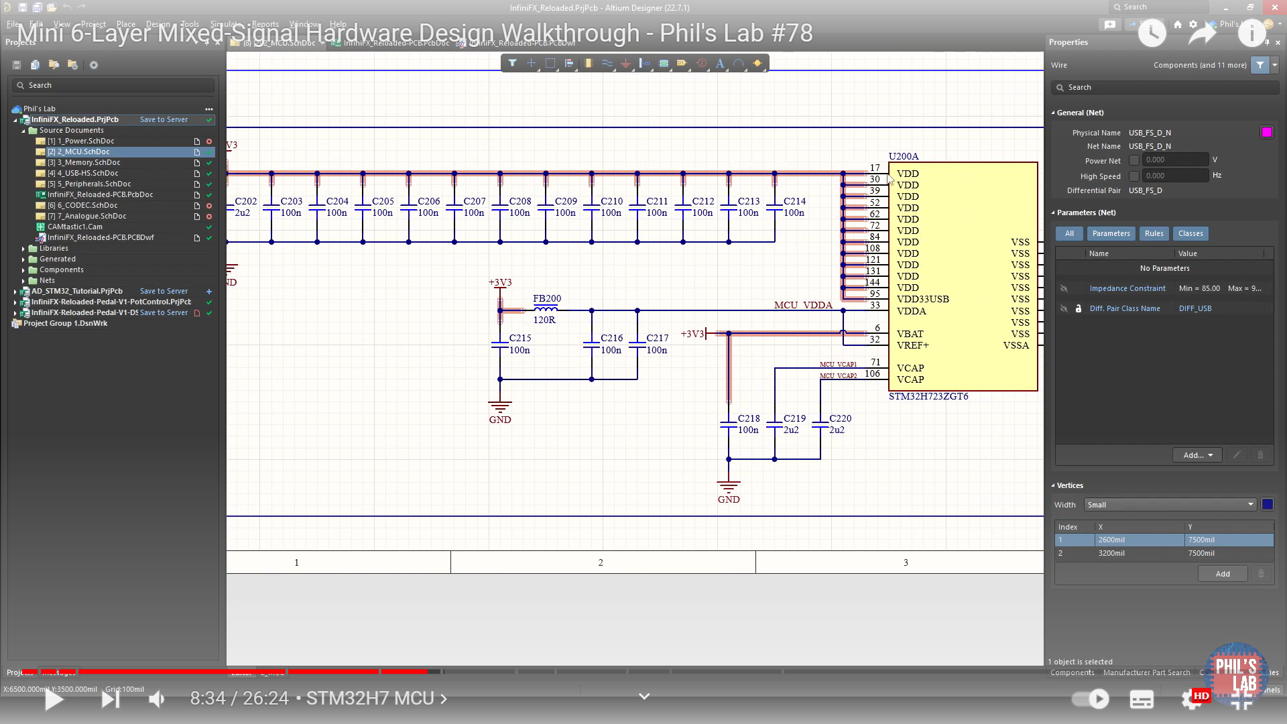The height and width of the screenshot is (724, 1287).
Task: Click the Place Arc drawing tool
Action: (739, 63)
